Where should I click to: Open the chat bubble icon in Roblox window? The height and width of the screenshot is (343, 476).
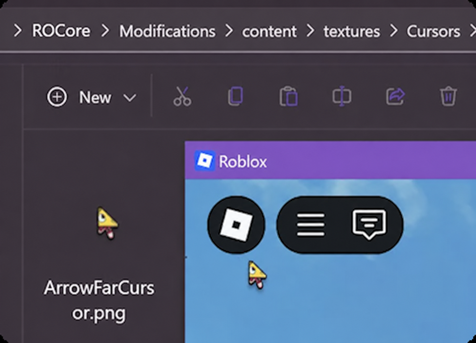click(x=369, y=224)
